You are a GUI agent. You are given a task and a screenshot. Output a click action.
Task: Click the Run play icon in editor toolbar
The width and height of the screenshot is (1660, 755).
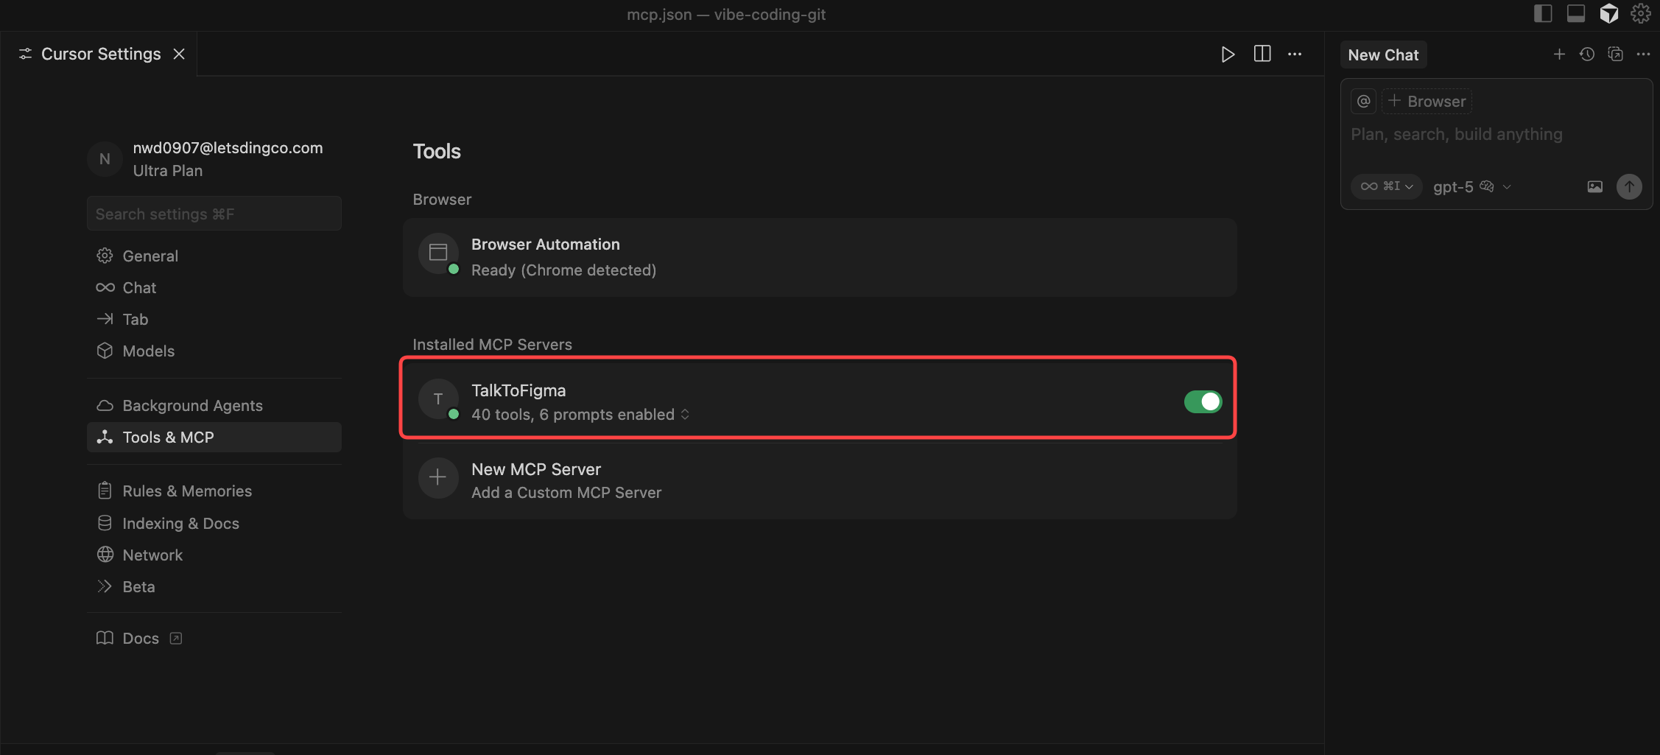point(1227,55)
